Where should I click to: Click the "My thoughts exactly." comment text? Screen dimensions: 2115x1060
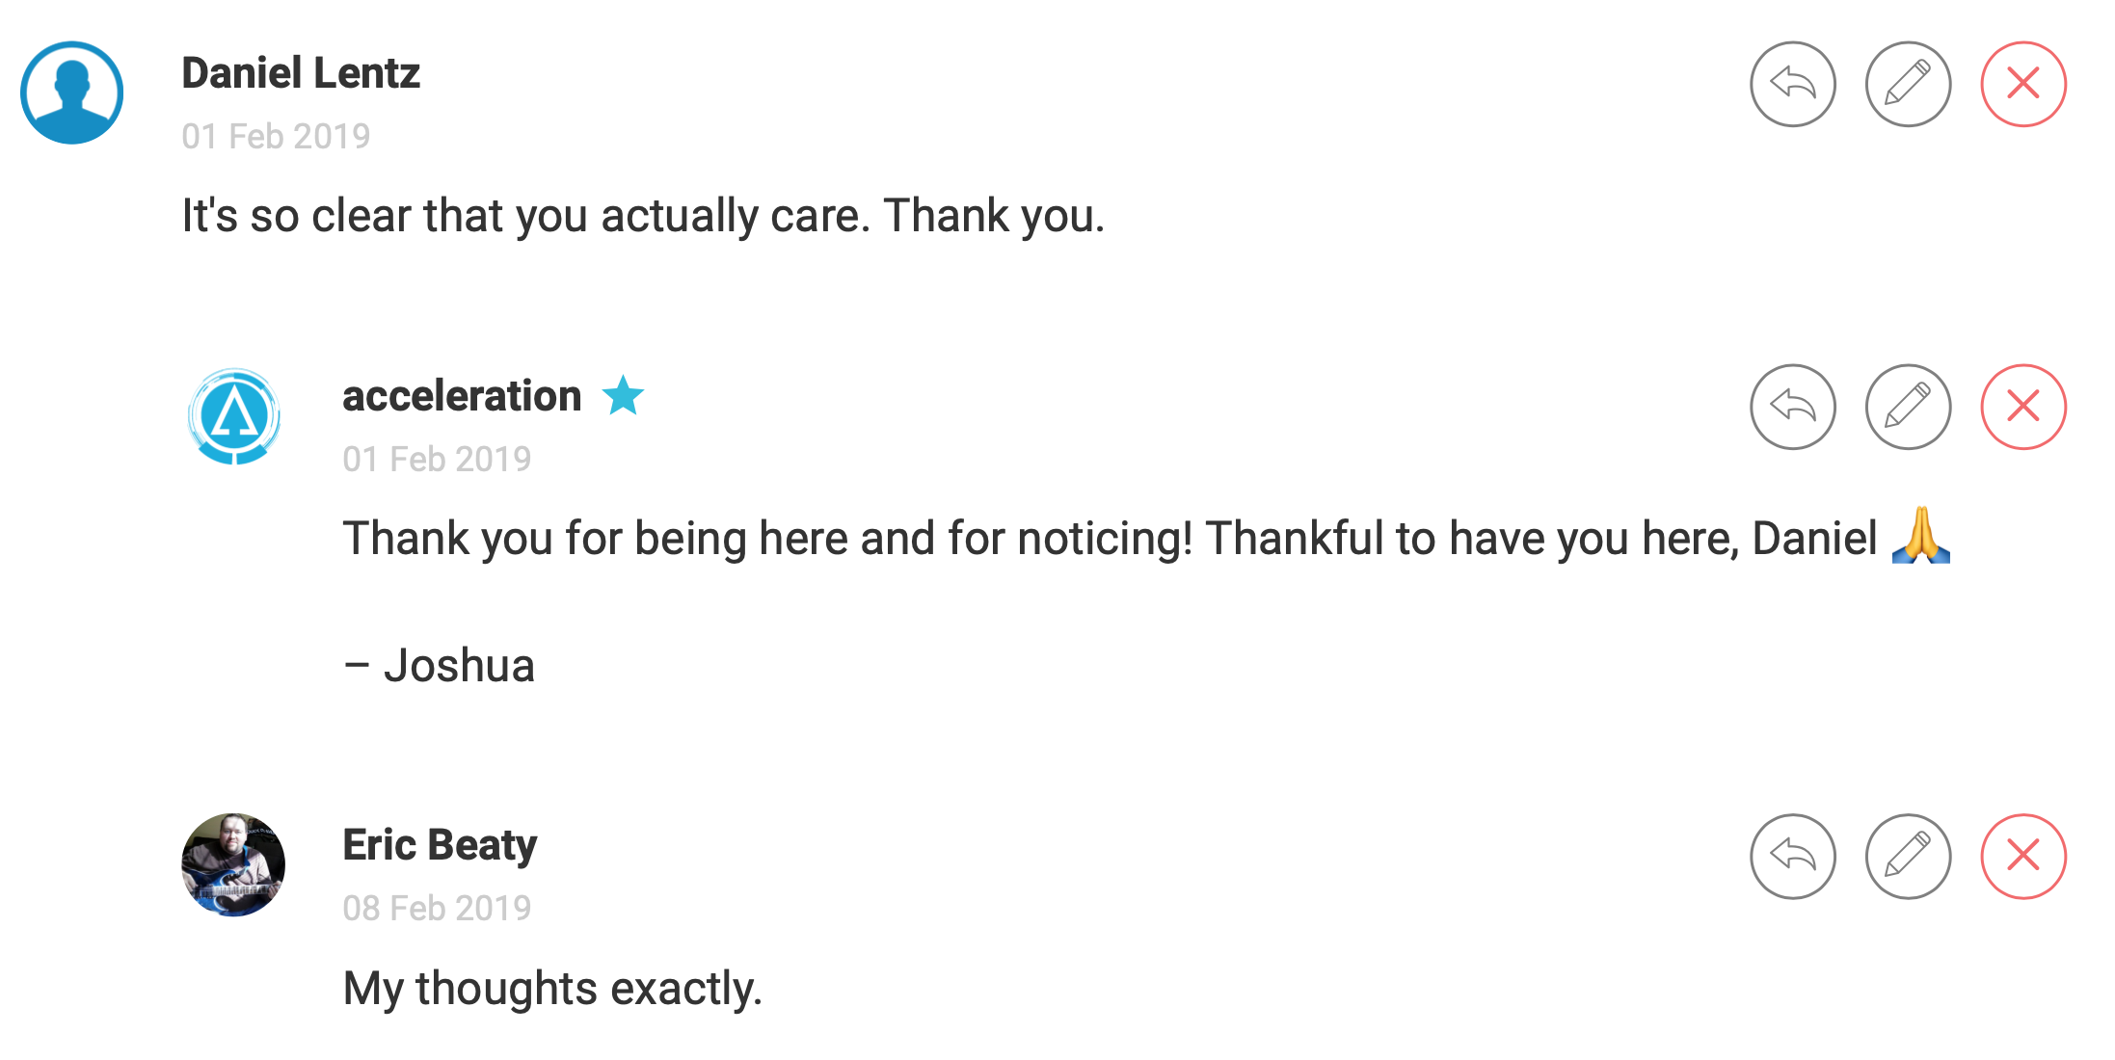point(552,989)
